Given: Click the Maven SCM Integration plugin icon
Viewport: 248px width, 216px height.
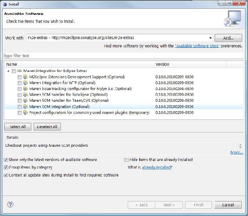Looking at the screenshot, I should click(25, 107).
